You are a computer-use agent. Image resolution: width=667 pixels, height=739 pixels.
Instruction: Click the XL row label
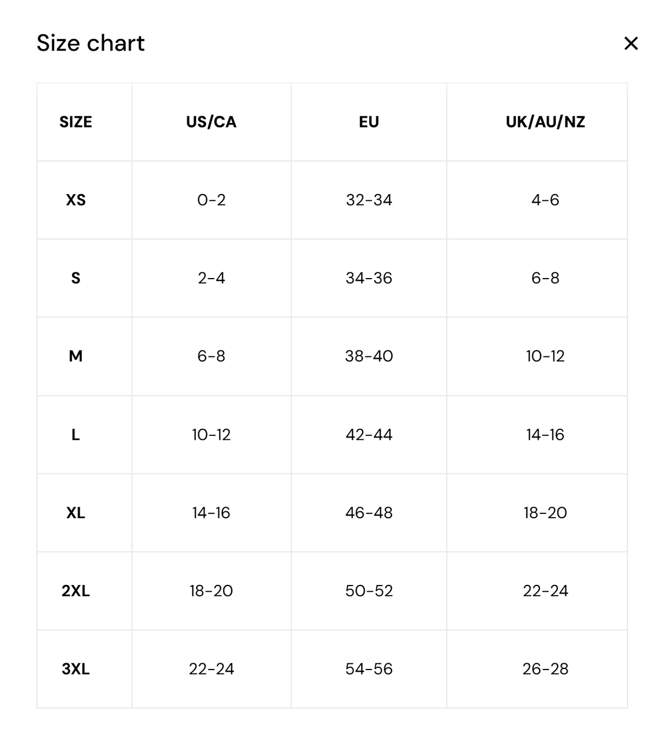coord(76,513)
